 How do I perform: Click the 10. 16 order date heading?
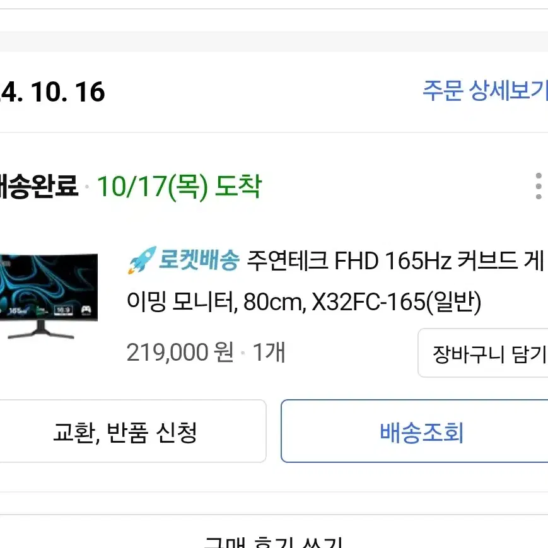tap(68, 91)
